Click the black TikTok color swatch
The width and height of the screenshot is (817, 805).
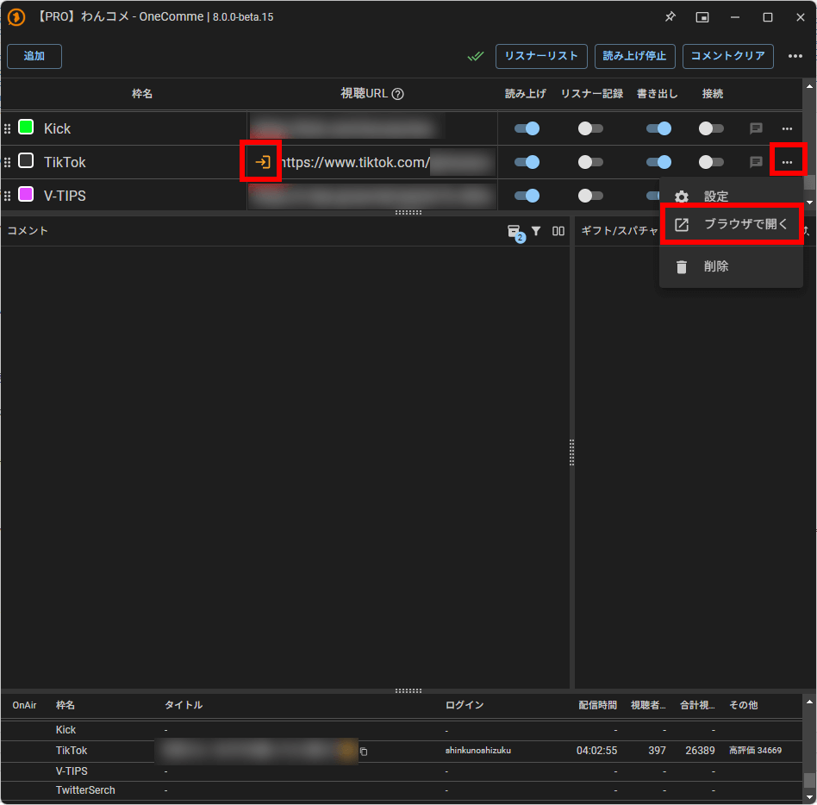point(26,160)
